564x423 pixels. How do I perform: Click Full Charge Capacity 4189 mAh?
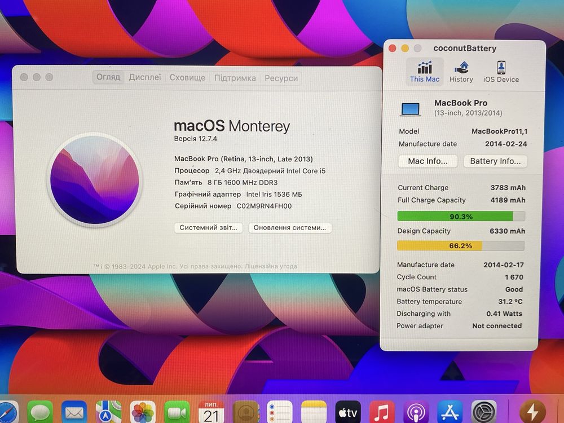(x=508, y=200)
